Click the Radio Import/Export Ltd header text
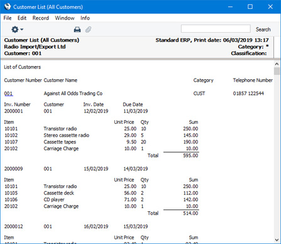Viewport: 281px width, 244px height. (x=35, y=47)
